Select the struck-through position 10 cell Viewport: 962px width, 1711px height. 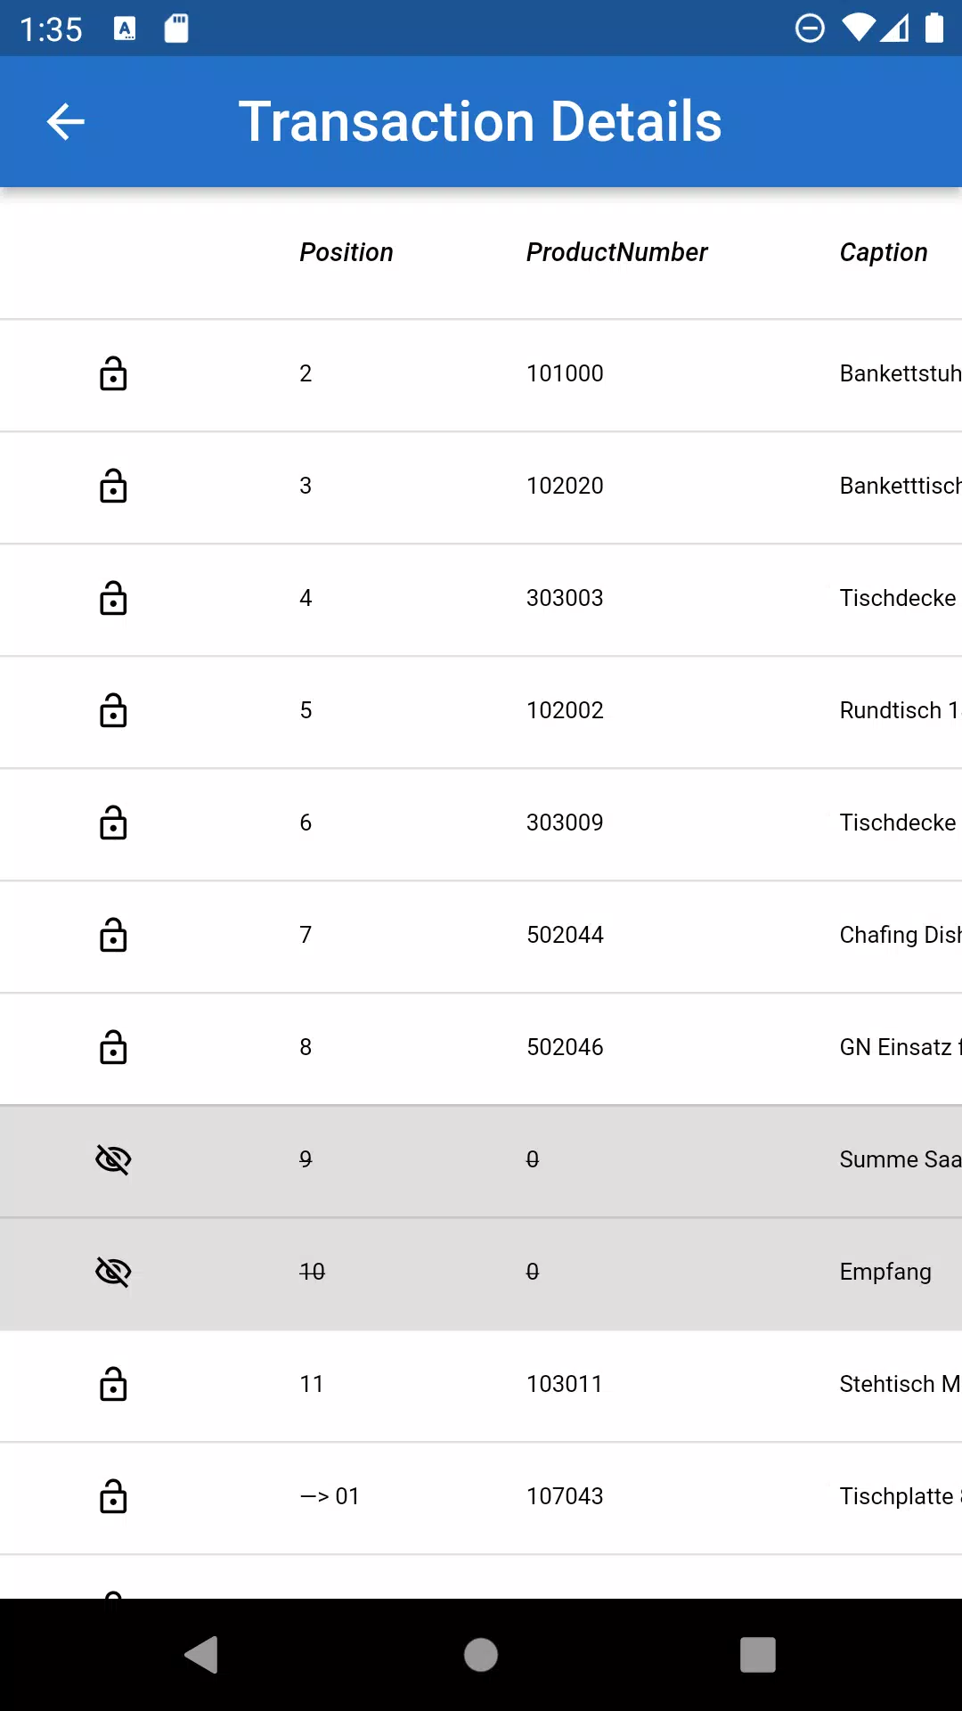[312, 1272]
